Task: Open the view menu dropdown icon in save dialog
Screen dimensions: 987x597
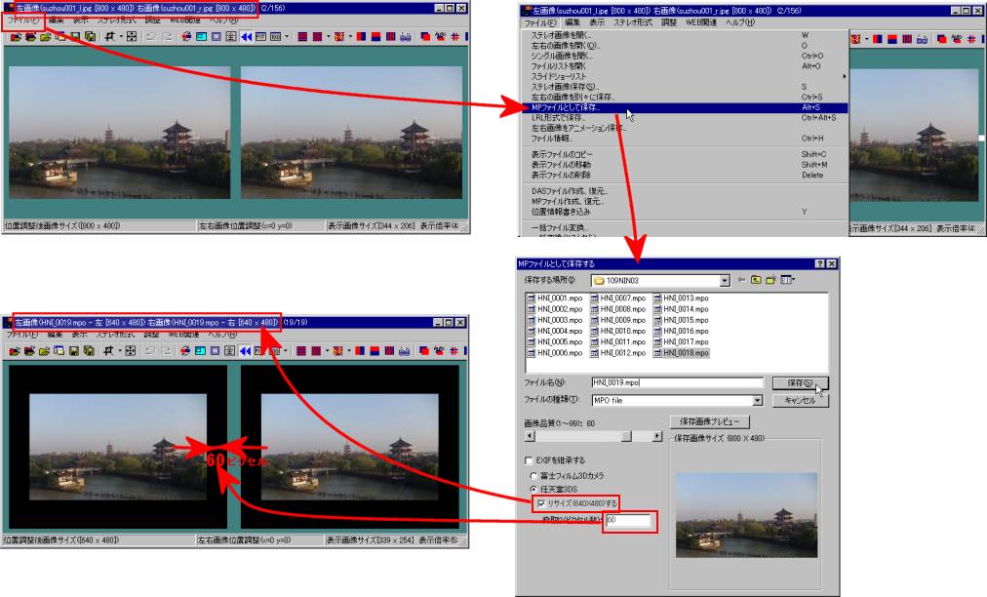Action: pos(788,280)
